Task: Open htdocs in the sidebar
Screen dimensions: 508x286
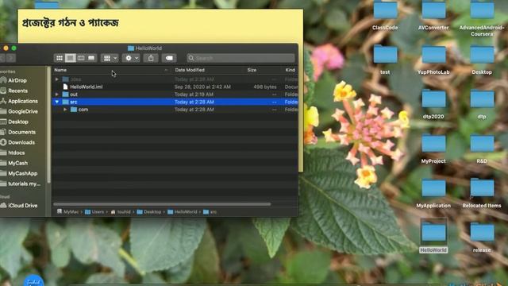Action: [x=16, y=153]
